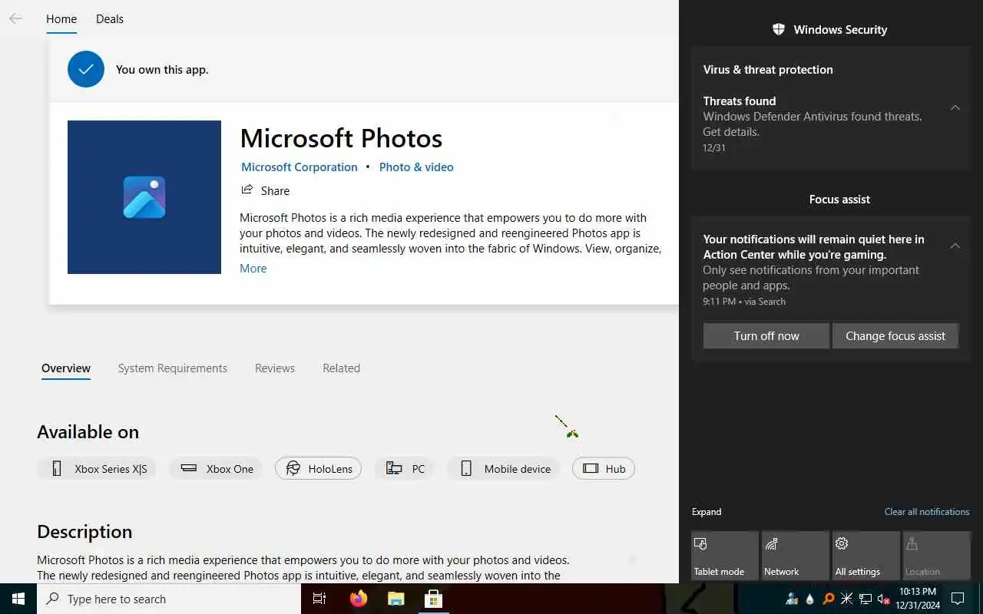Open Microsoft Corporation publisher link
The width and height of the screenshot is (983, 614).
coord(300,167)
